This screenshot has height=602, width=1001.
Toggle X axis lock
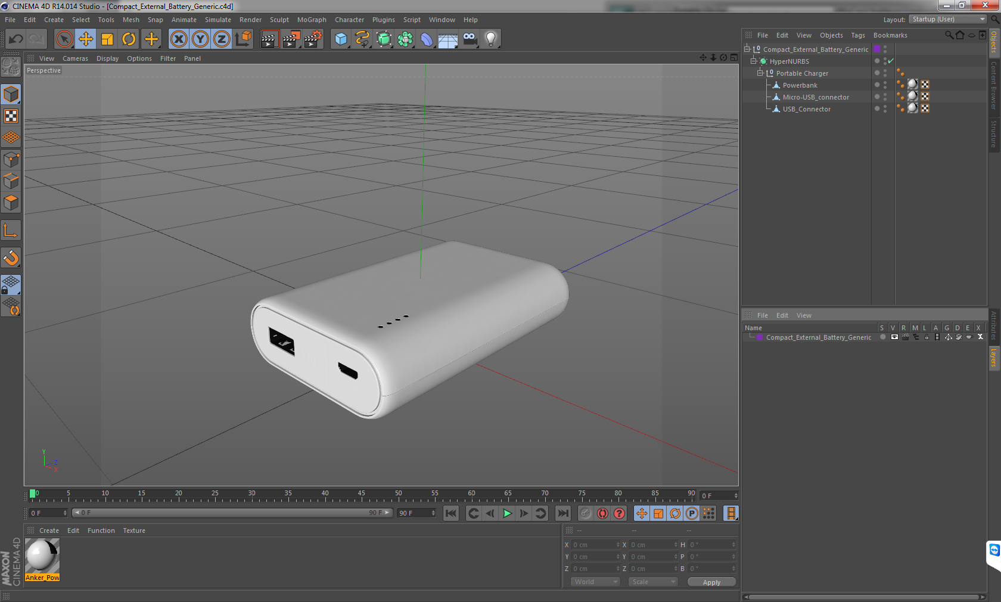tap(179, 39)
